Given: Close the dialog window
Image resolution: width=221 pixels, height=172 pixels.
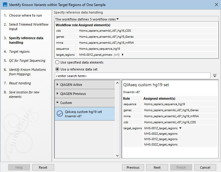Looking at the screenshot, I should (216, 5).
